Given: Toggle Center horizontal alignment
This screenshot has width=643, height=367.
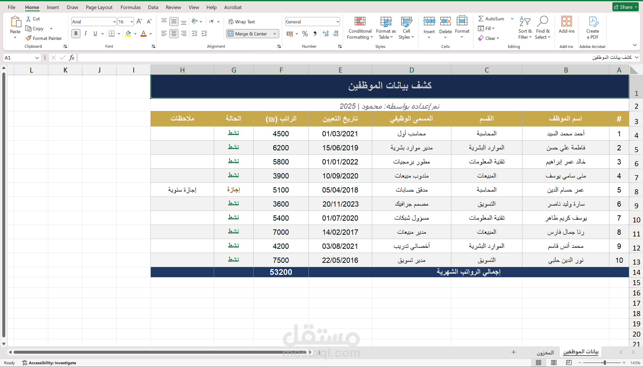Looking at the screenshot, I should [174, 34].
